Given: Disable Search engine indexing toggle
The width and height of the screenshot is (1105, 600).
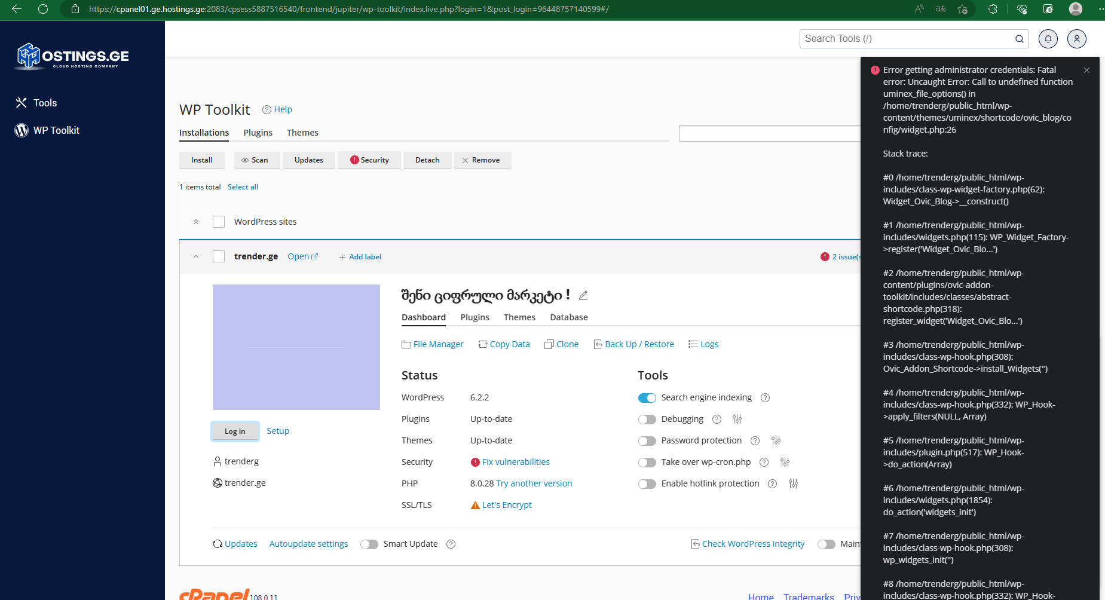Looking at the screenshot, I should pyautogui.click(x=647, y=398).
